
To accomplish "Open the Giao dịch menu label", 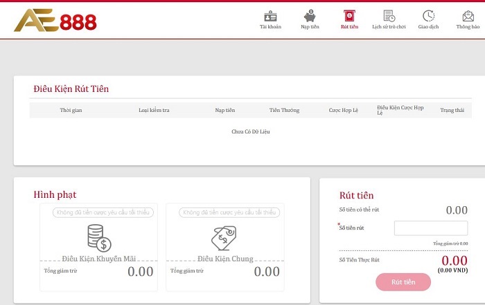I will 429,27.
